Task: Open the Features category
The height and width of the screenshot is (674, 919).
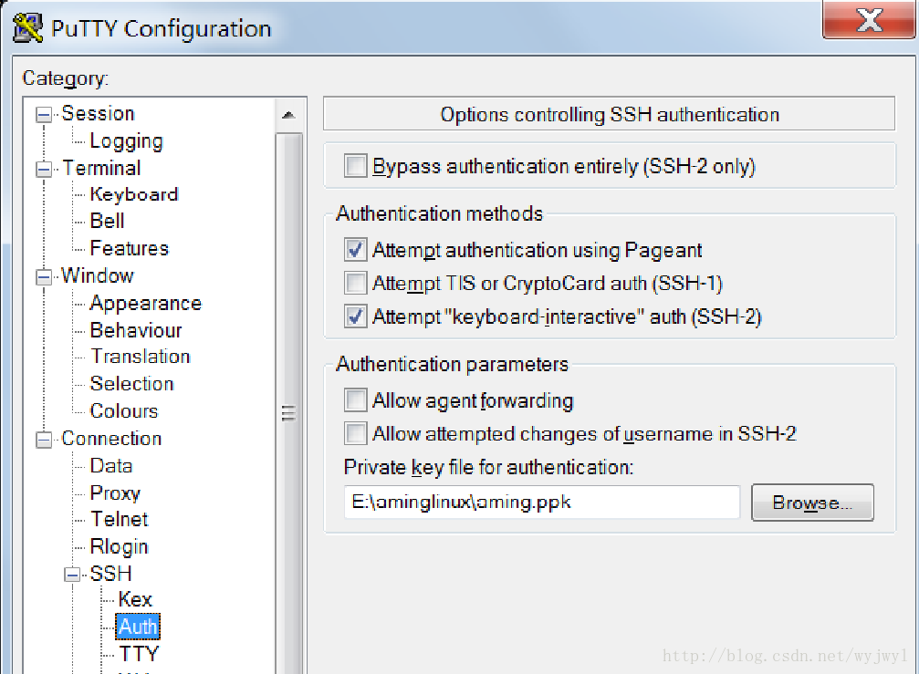Action: (x=129, y=248)
